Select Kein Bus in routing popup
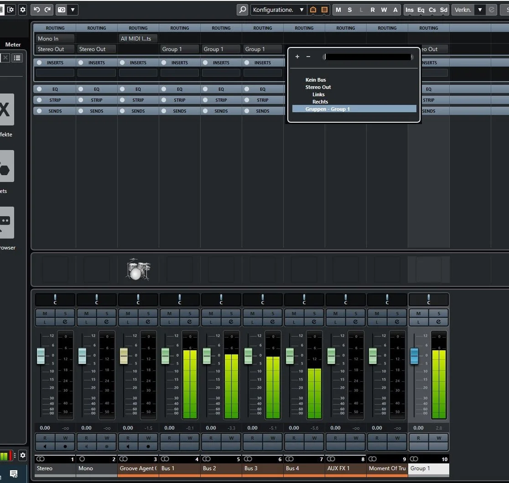Viewport: 509px width, 483px height. pyautogui.click(x=316, y=80)
